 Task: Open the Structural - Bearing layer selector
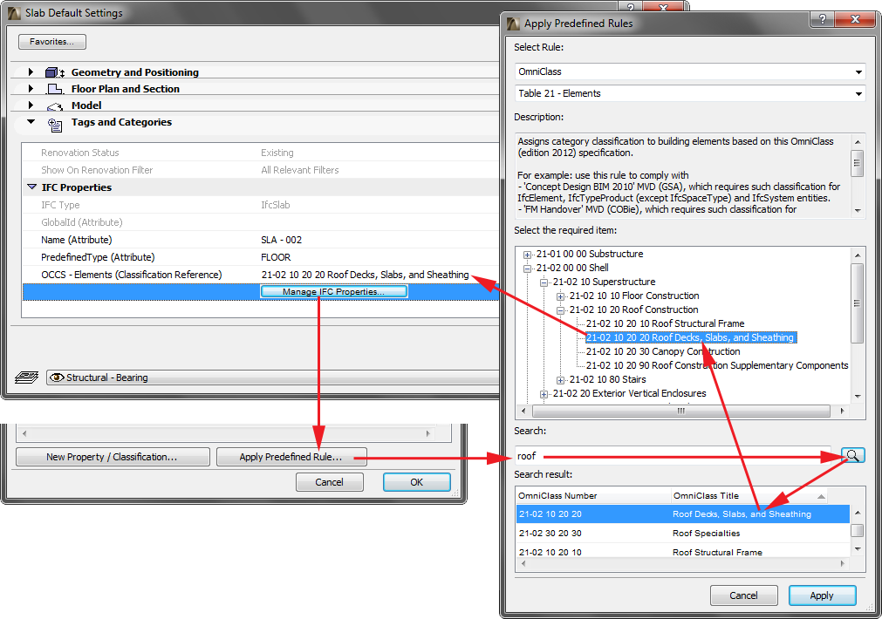pyautogui.click(x=273, y=378)
